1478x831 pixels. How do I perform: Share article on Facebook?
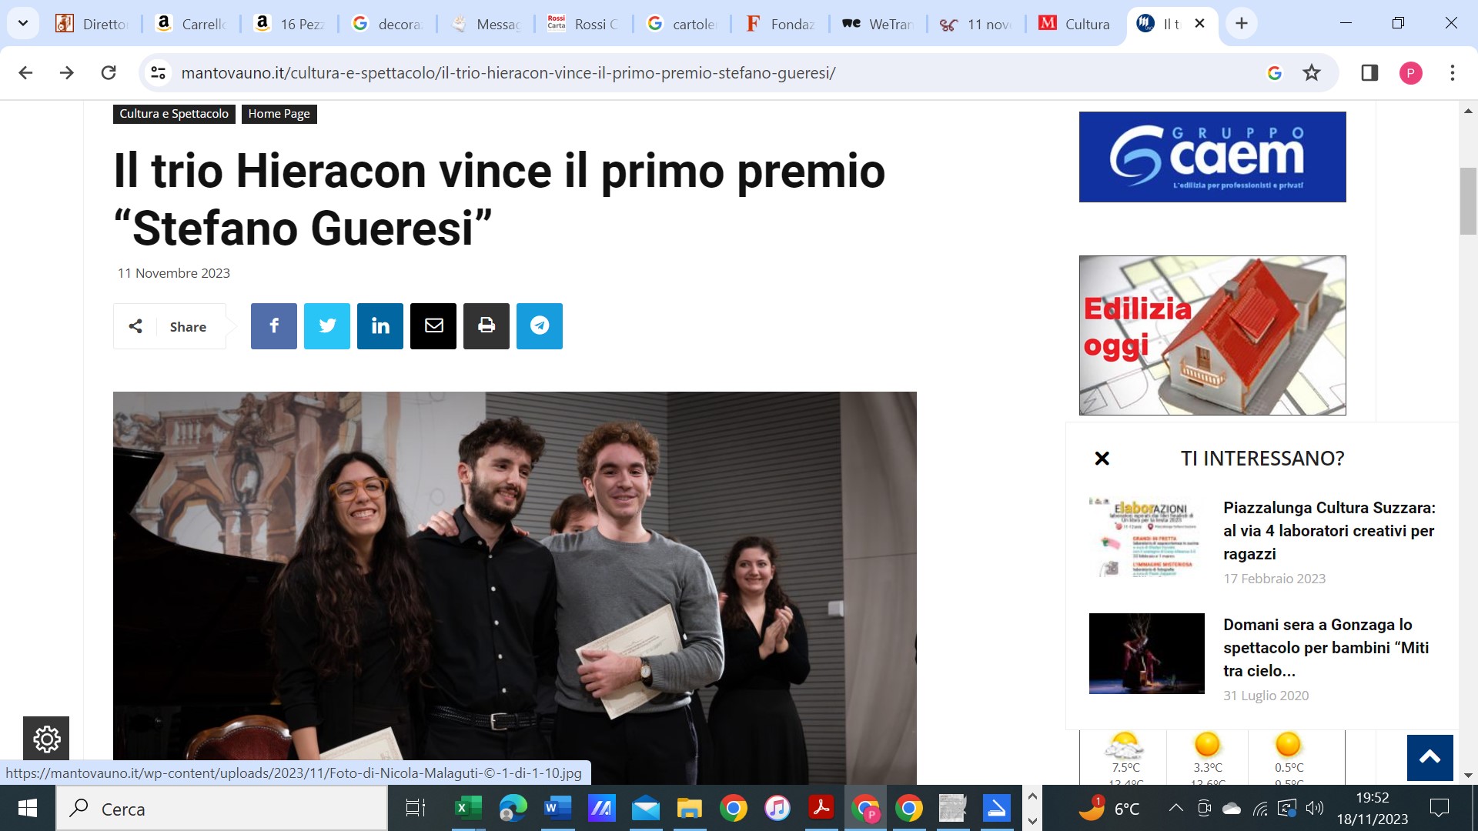pos(273,326)
